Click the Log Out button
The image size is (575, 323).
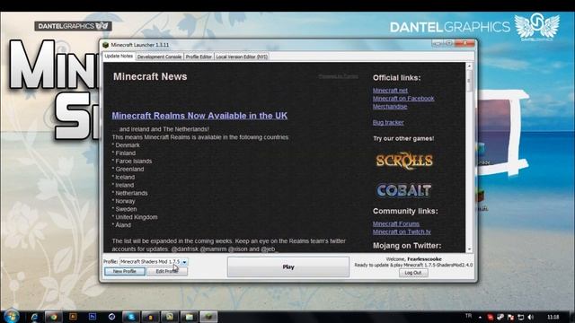[x=413, y=273]
